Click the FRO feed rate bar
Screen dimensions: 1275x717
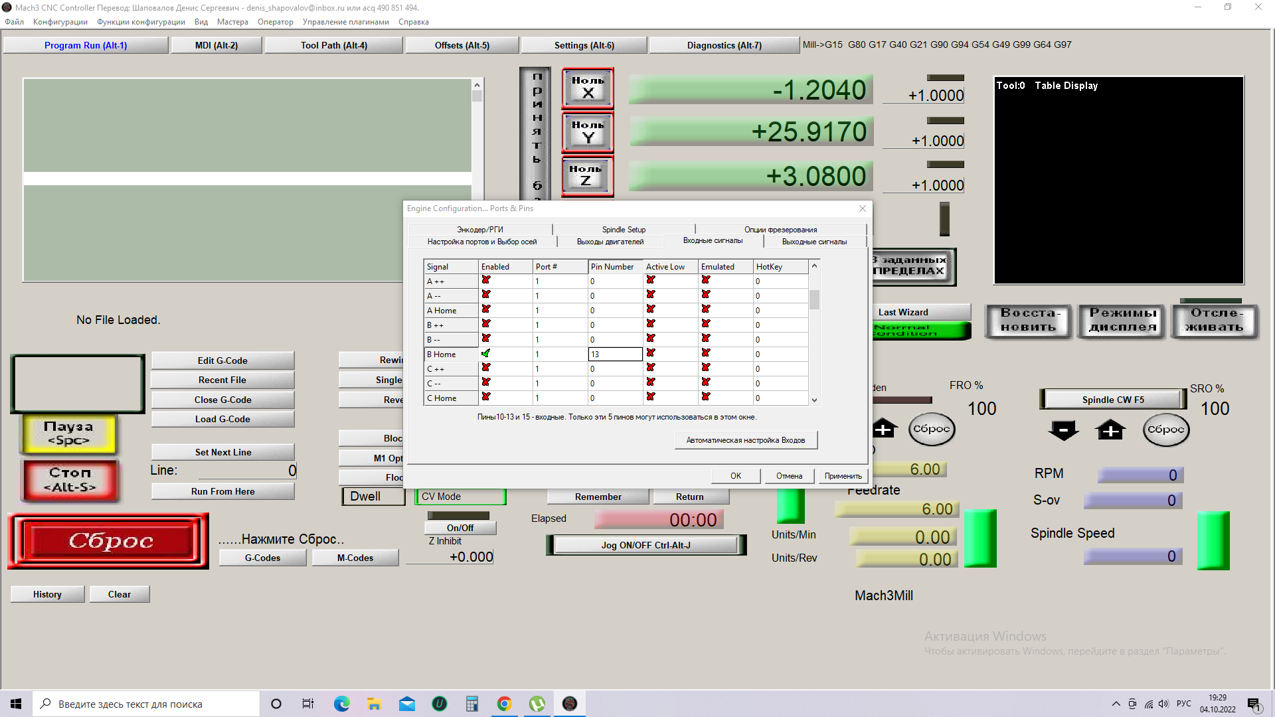tap(904, 400)
